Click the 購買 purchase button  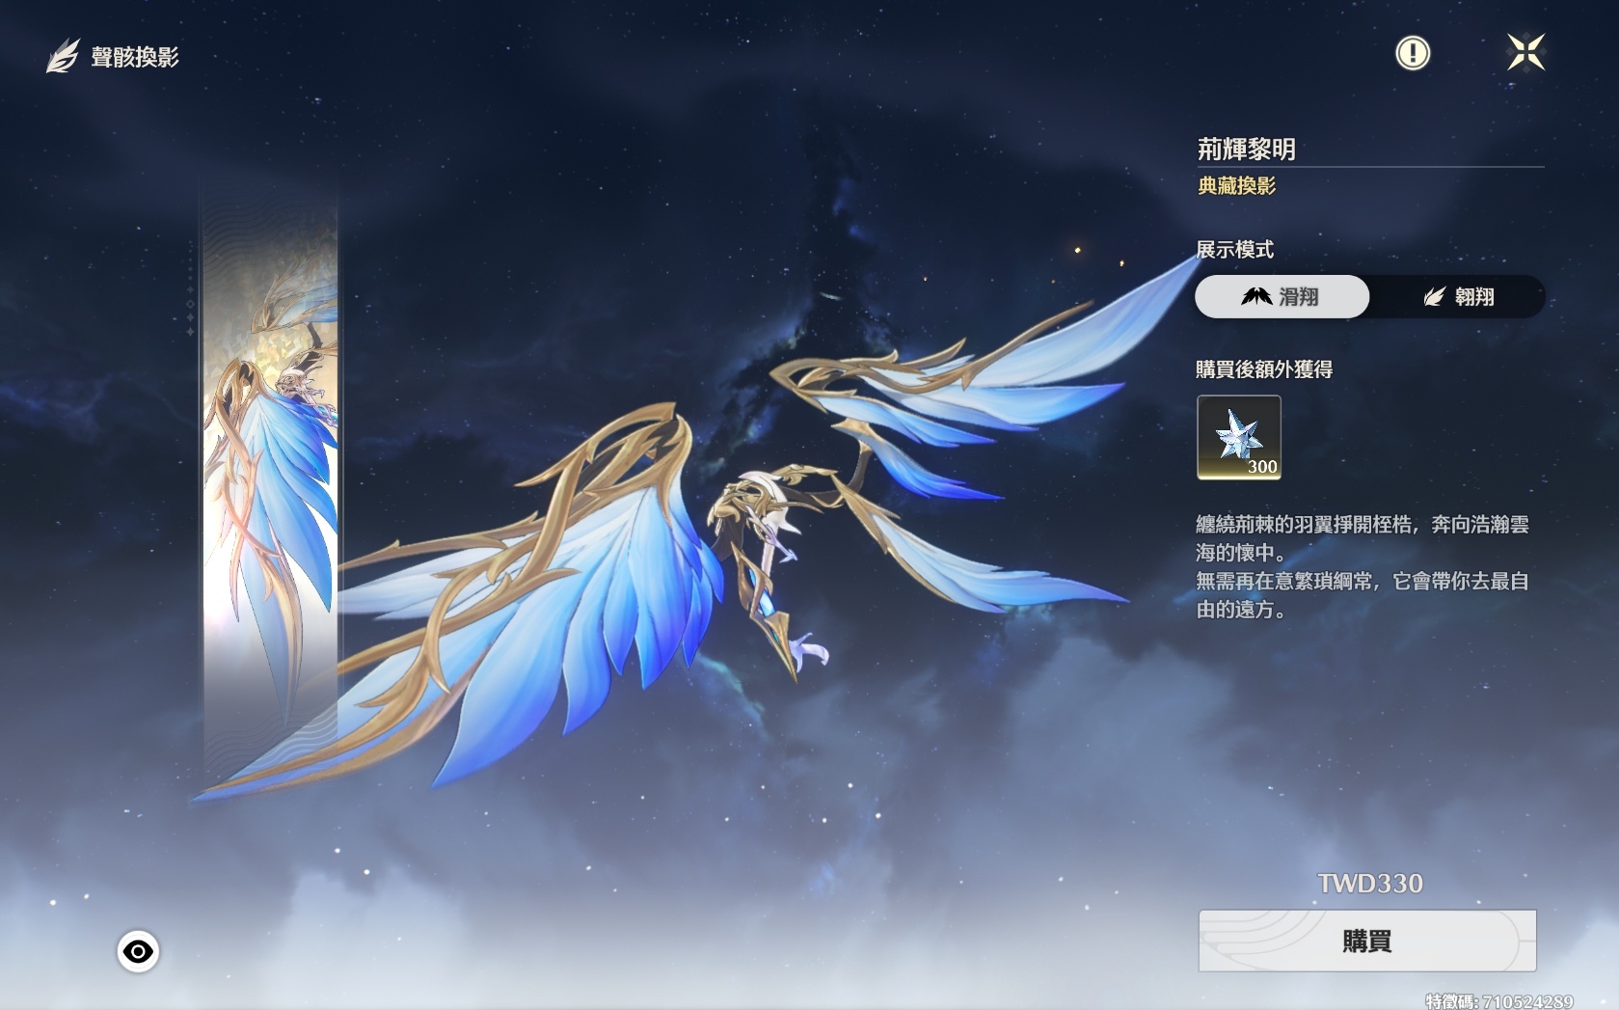tap(1366, 941)
